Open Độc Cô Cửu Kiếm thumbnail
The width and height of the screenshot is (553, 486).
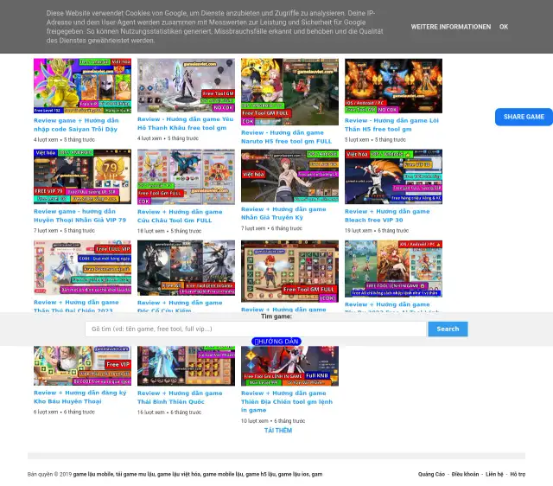[x=186, y=268]
